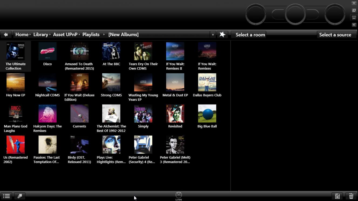Open the Dallas Buyers Club album

point(207,82)
